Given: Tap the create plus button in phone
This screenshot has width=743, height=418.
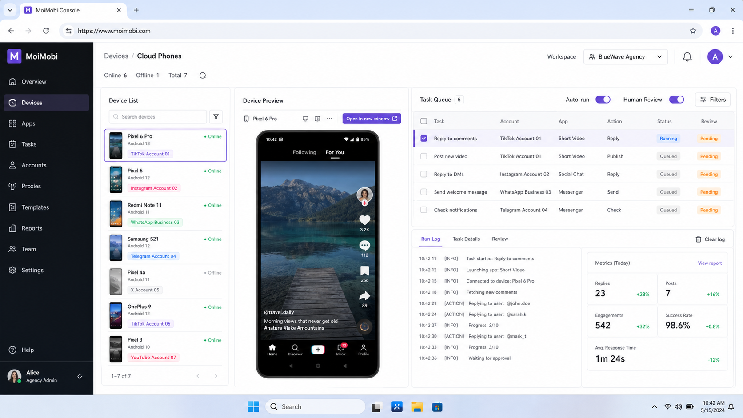Looking at the screenshot, I should click(x=318, y=350).
